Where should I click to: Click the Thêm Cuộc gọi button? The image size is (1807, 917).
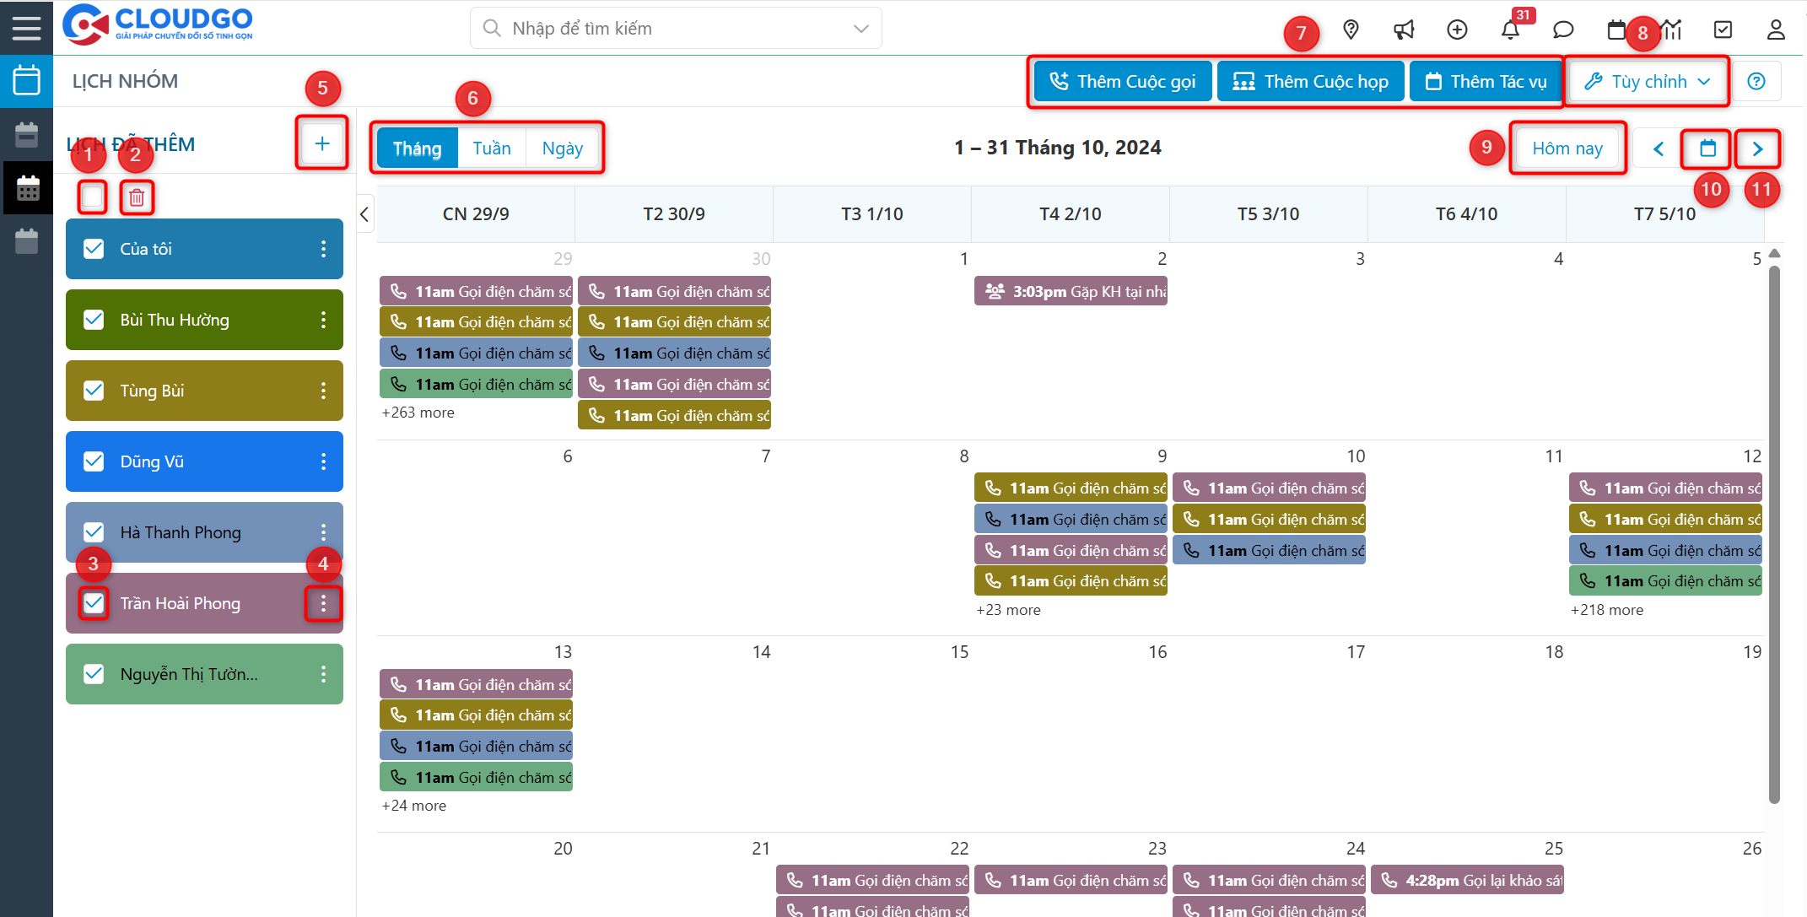[x=1123, y=82]
